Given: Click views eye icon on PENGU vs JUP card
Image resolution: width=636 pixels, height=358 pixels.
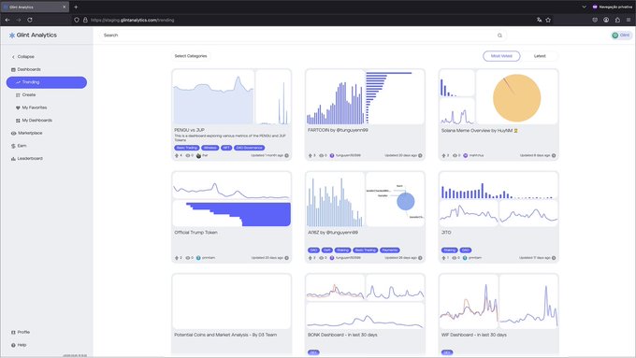Looking at the screenshot, I should pos(188,156).
